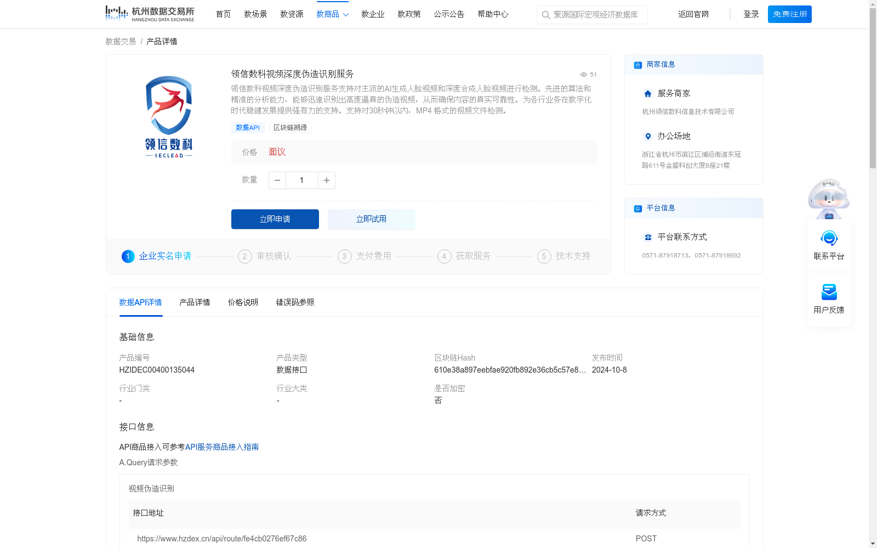Open the 首页 nav item

tap(223, 14)
